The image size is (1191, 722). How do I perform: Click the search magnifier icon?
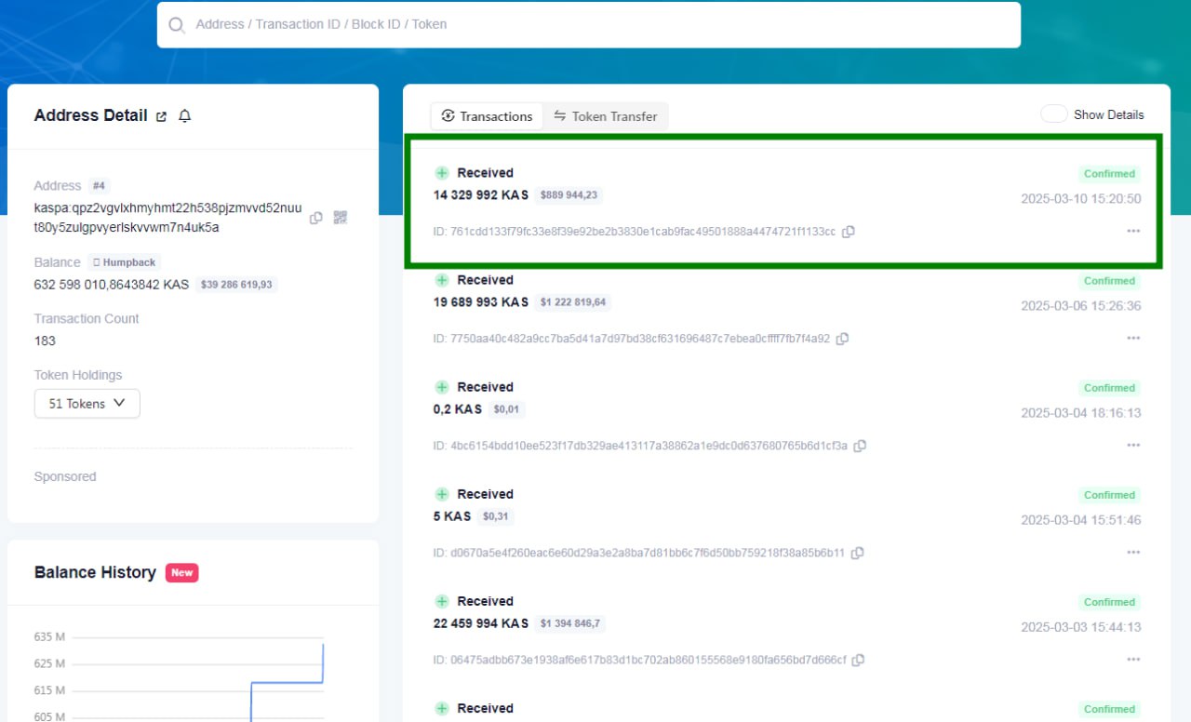177,25
